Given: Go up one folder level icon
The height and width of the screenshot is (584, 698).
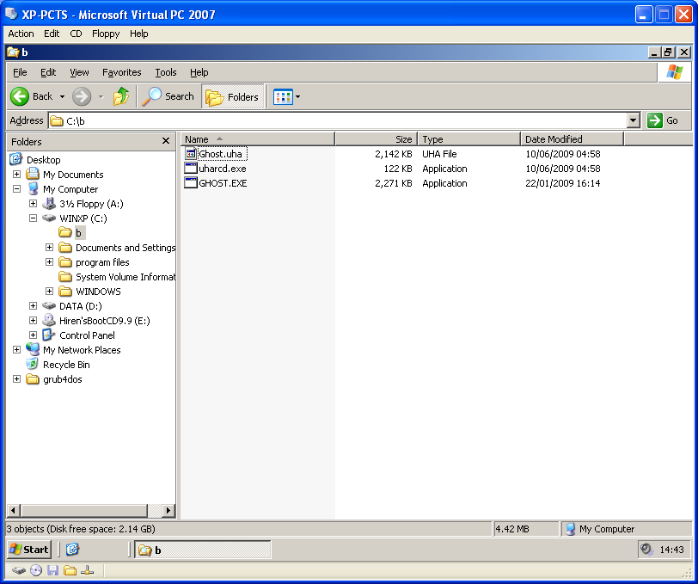Looking at the screenshot, I should [x=121, y=96].
